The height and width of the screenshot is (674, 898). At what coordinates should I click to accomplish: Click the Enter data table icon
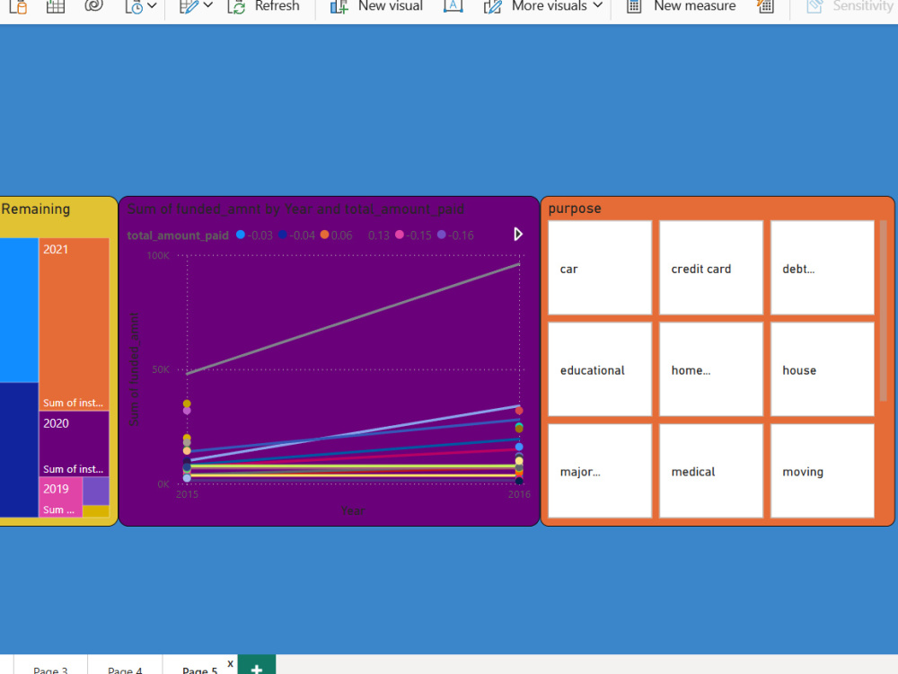click(x=56, y=6)
